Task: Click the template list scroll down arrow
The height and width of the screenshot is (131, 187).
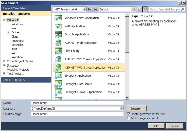Action: 127,98
